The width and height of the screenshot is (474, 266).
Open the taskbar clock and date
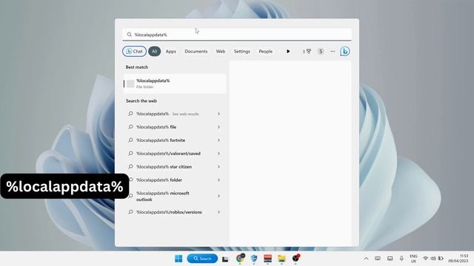pos(458,259)
